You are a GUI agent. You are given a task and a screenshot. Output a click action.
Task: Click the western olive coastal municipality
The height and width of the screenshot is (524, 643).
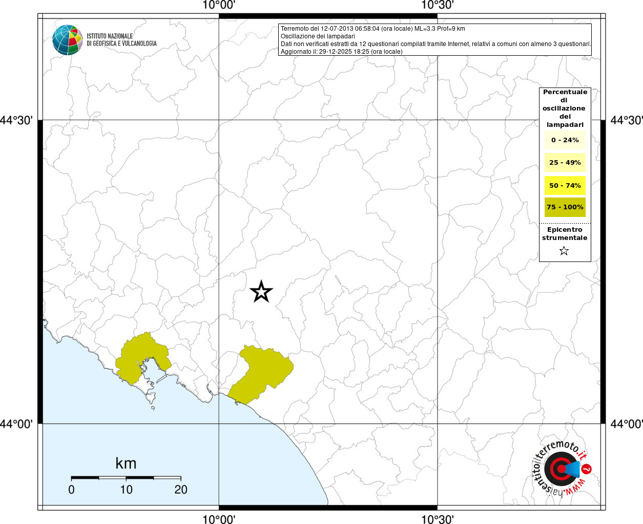(x=138, y=356)
